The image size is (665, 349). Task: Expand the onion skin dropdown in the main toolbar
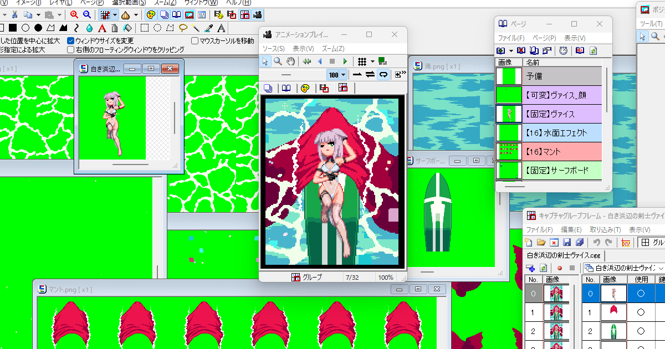pos(137,15)
